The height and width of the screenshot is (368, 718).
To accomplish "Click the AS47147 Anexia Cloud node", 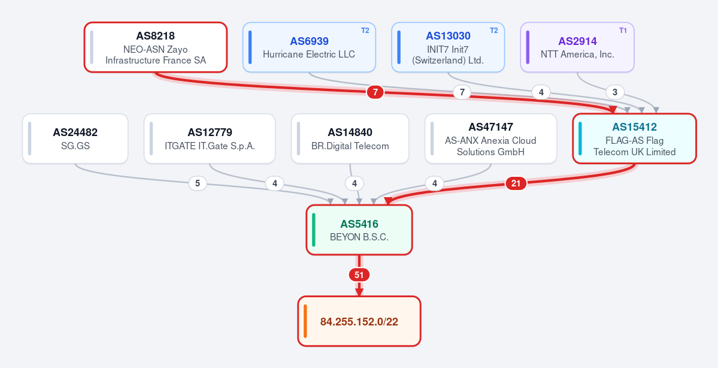I will pyautogui.click(x=491, y=138).
